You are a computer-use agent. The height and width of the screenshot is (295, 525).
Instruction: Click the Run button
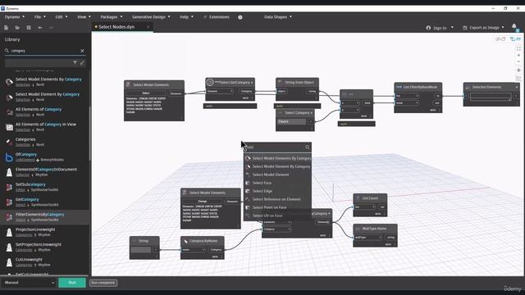(x=72, y=283)
